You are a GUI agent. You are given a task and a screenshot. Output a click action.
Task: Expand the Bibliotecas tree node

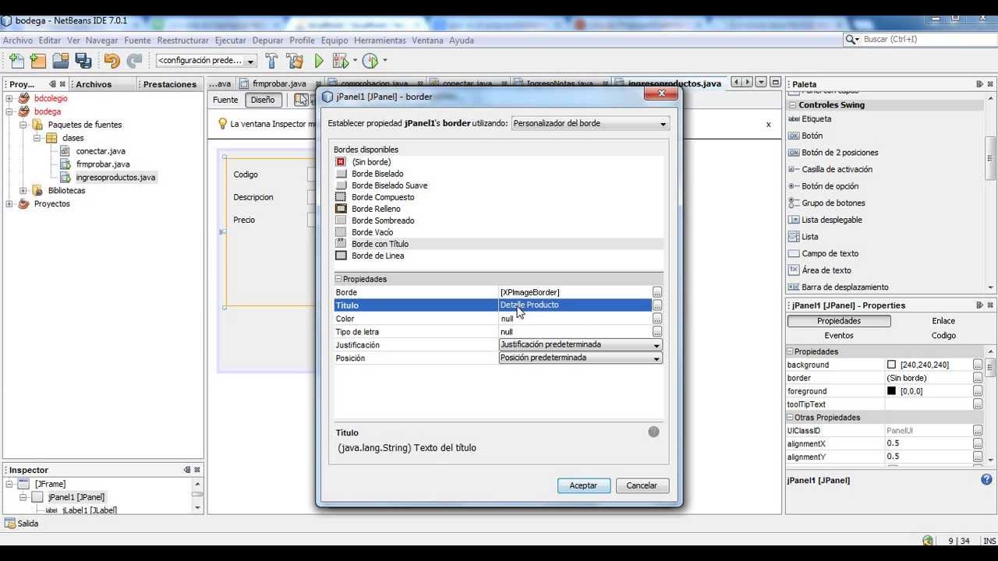pos(23,190)
